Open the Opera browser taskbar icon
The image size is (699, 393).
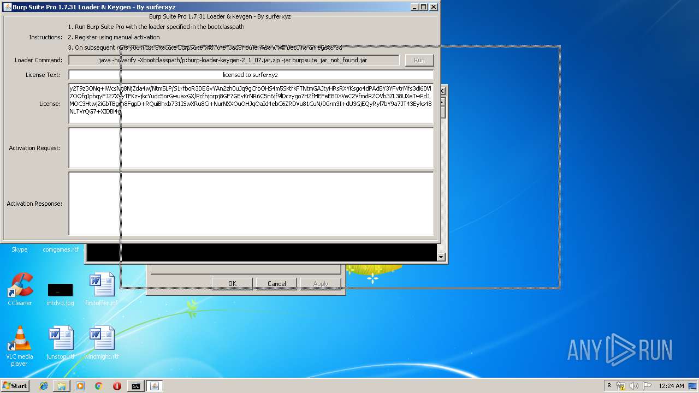click(x=117, y=386)
